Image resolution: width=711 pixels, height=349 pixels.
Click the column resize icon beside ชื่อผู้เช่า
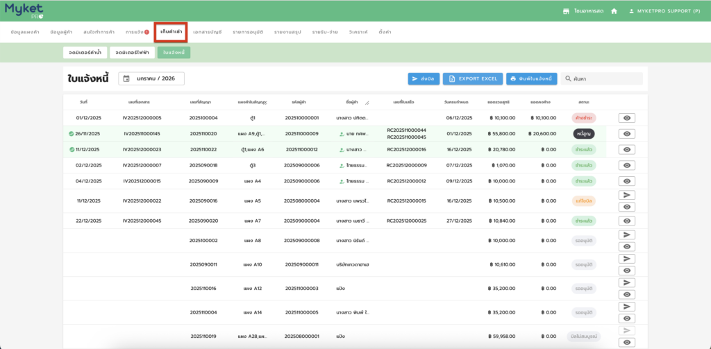[367, 103]
